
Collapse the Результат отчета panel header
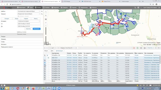[22, 34]
